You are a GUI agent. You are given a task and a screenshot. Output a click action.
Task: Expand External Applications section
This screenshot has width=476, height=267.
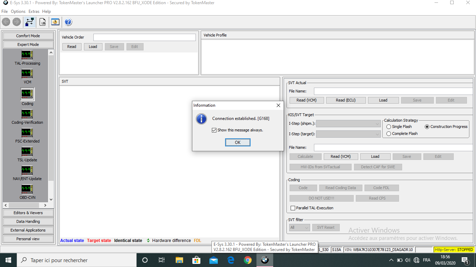coord(28,230)
